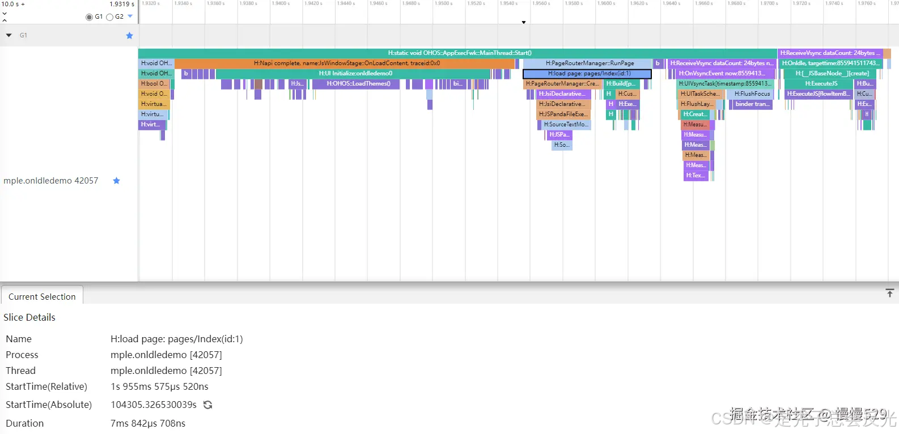
Task: Click the StartTime(Relative) value 1s 955ms 575μs 520ns
Action: pos(159,386)
